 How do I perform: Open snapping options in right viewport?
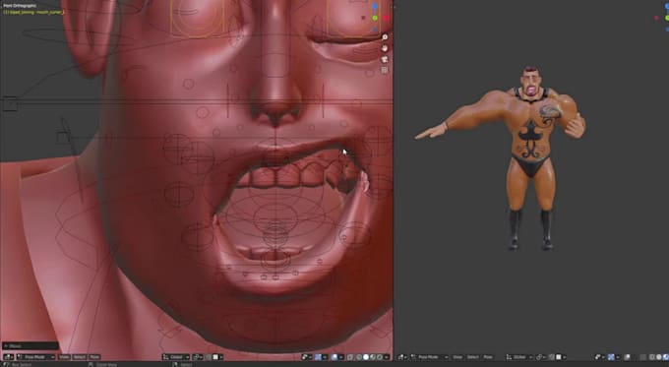click(561, 357)
